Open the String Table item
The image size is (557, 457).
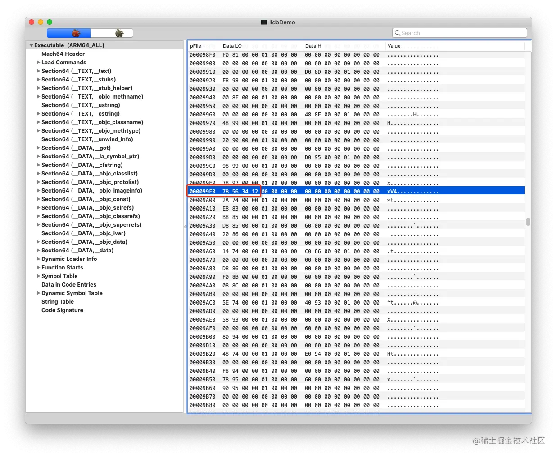(x=58, y=302)
